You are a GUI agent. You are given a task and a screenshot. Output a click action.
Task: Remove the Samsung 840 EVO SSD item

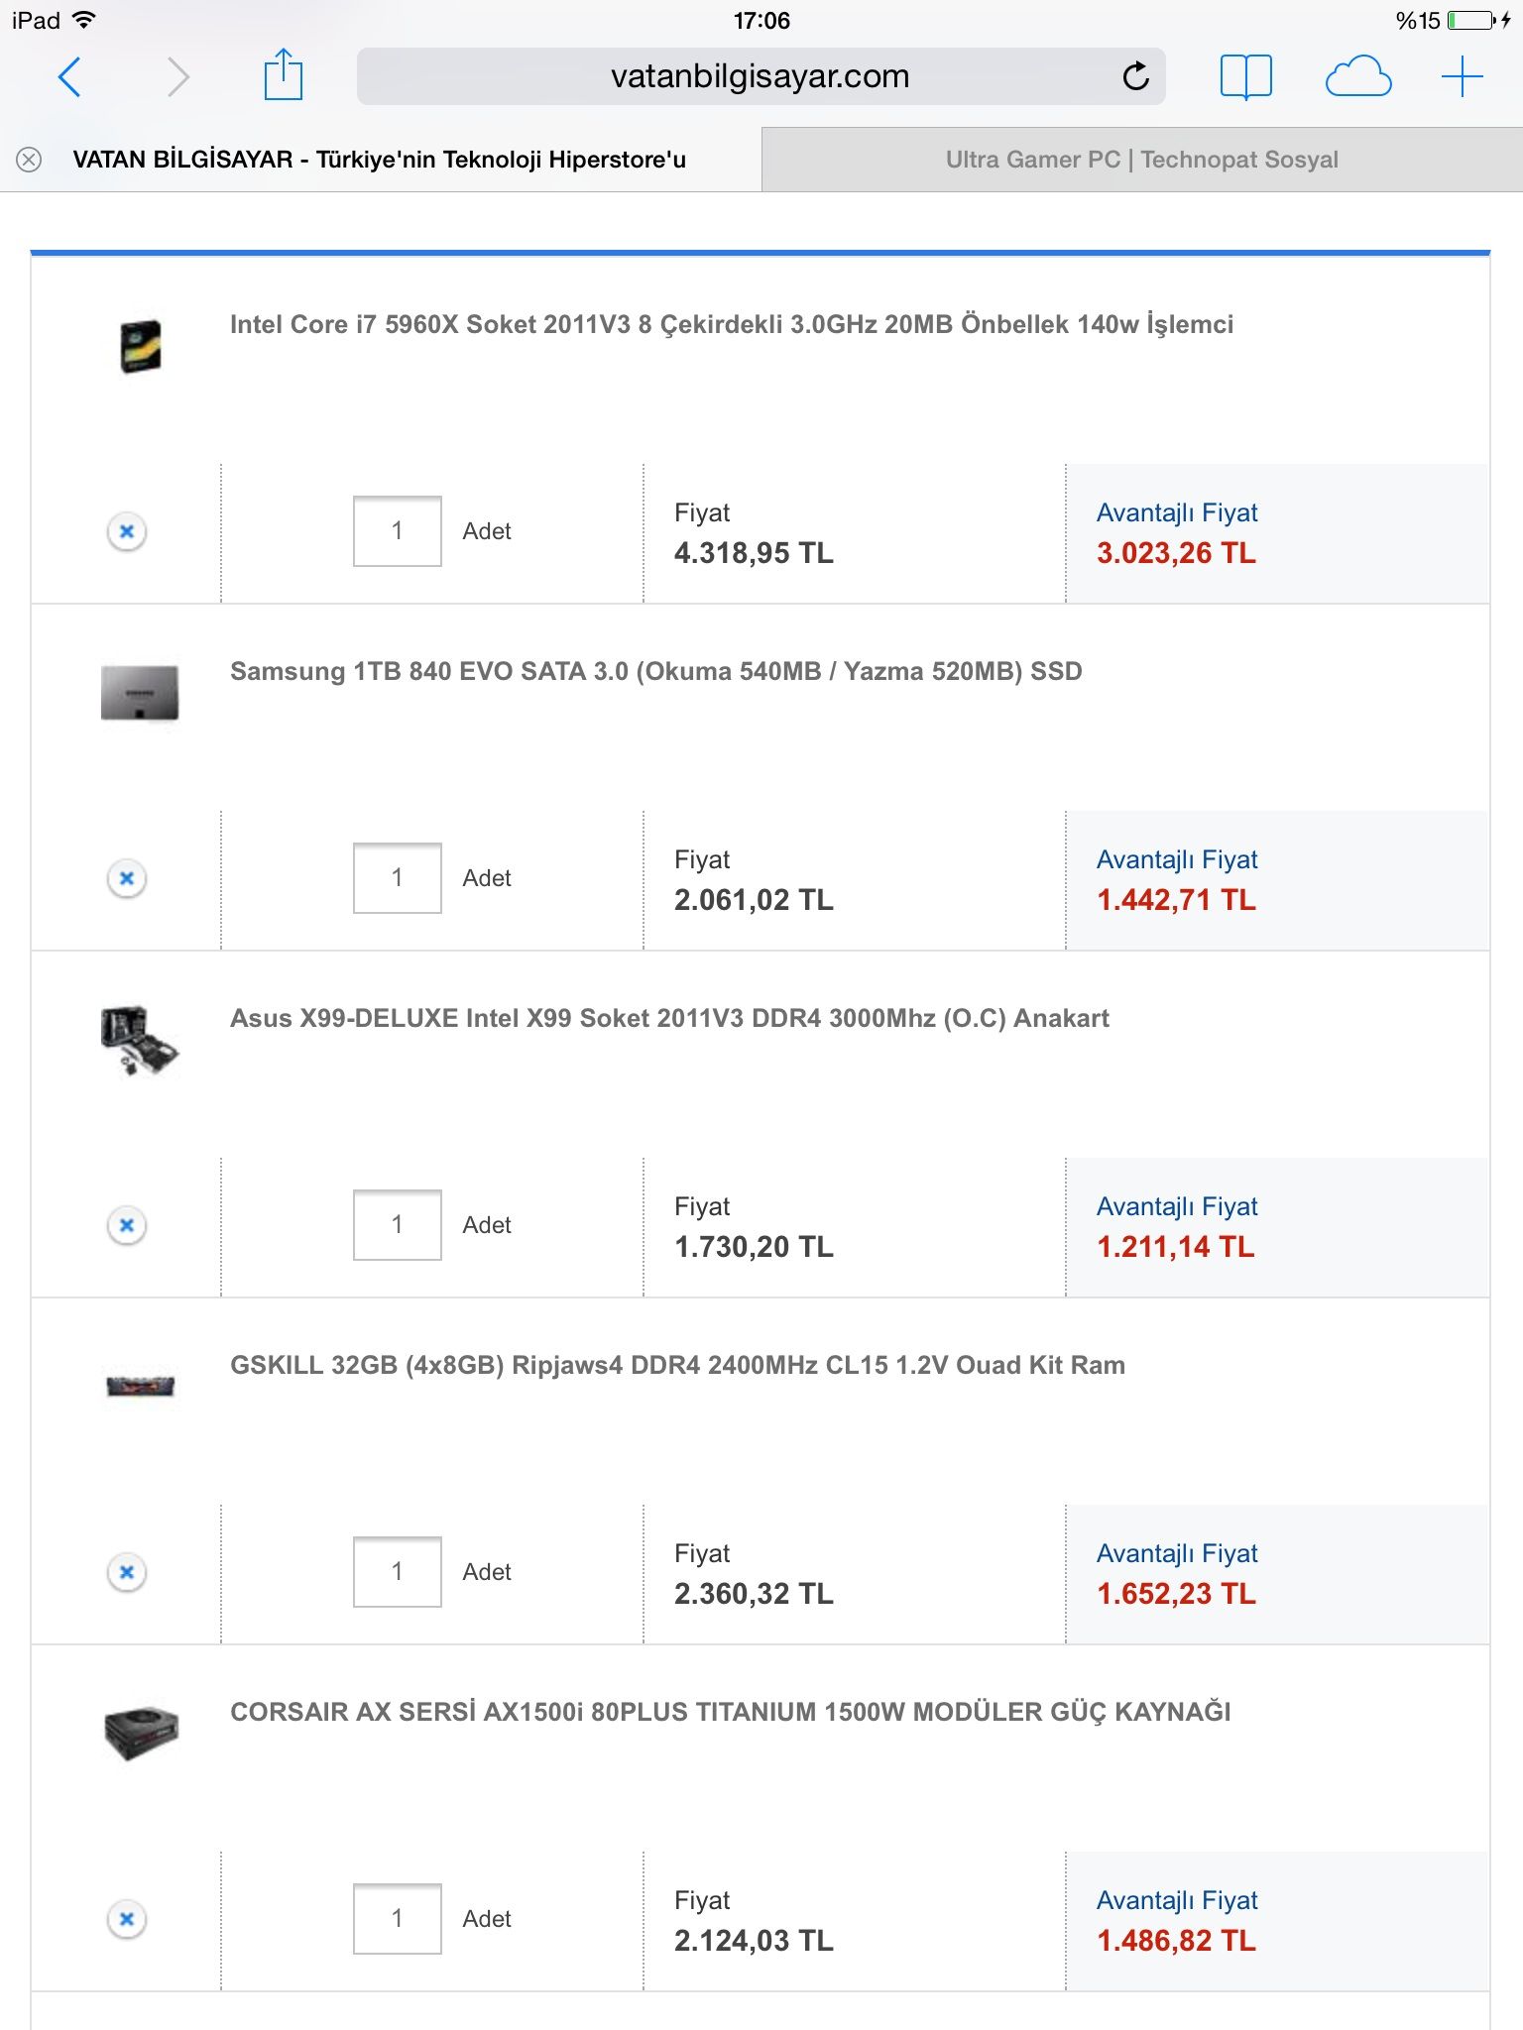click(127, 878)
